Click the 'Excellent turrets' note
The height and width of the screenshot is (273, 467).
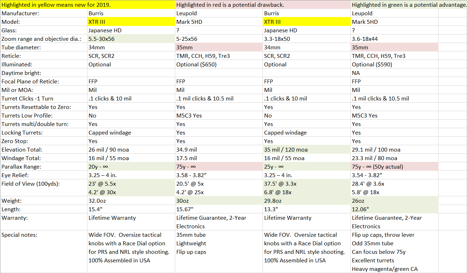[373, 260]
